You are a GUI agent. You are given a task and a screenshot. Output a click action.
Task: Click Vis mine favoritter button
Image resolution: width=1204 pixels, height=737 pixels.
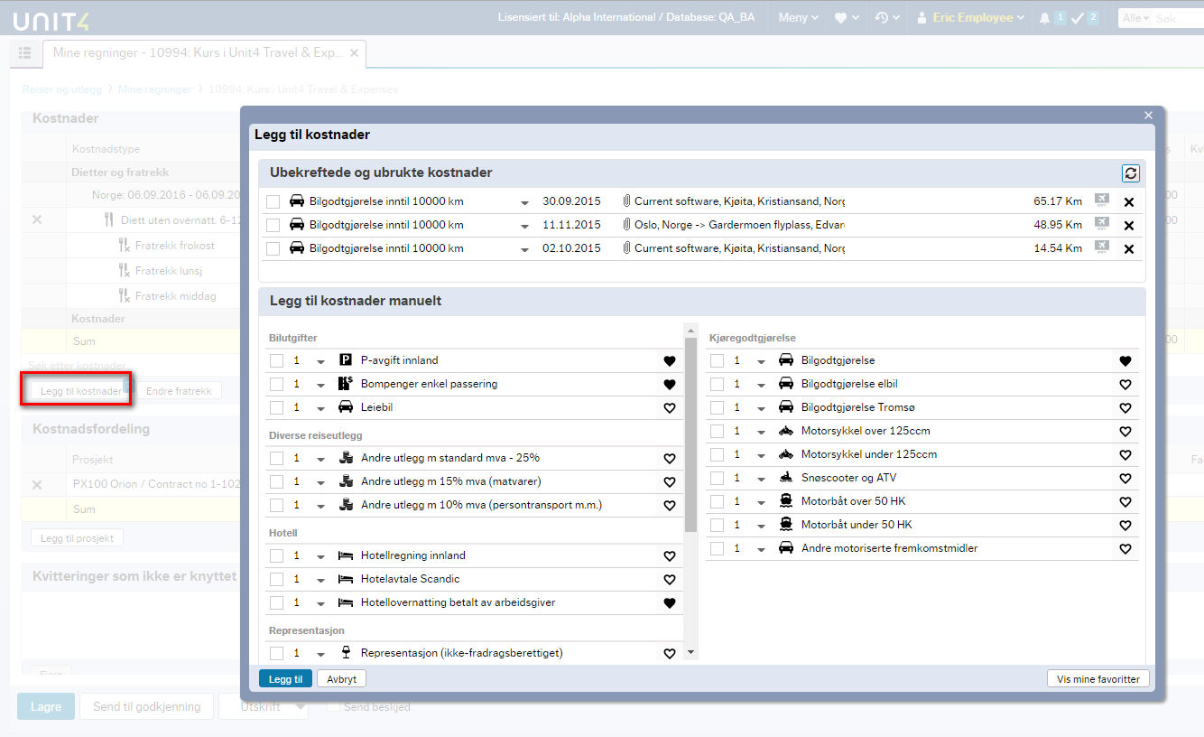point(1097,679)
